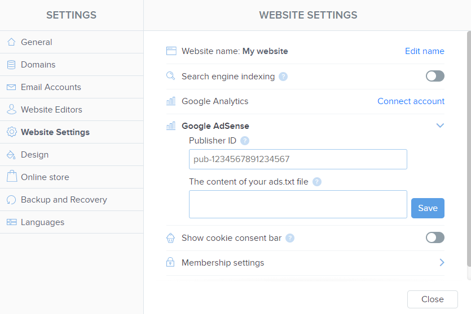Click the Google AdSense bar chart icon

coord(171,126)
